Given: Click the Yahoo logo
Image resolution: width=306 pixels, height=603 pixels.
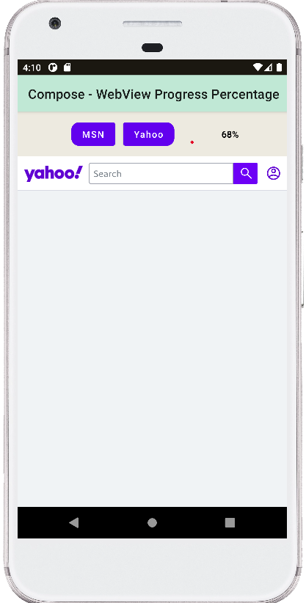Looking at the screenshot, I should (53, 173).
